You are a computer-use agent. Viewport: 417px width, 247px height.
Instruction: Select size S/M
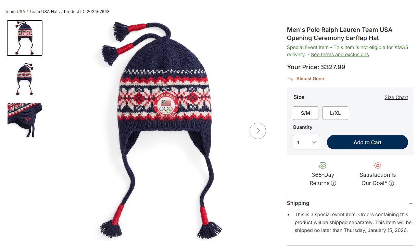(x=305, y=113)
